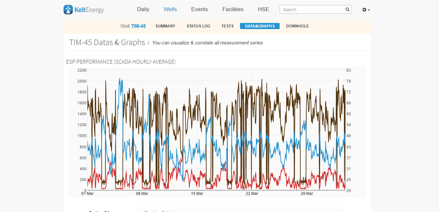Click the 01 Mar axis label
This screenshot has width=439, height=212.
[87, 193]
